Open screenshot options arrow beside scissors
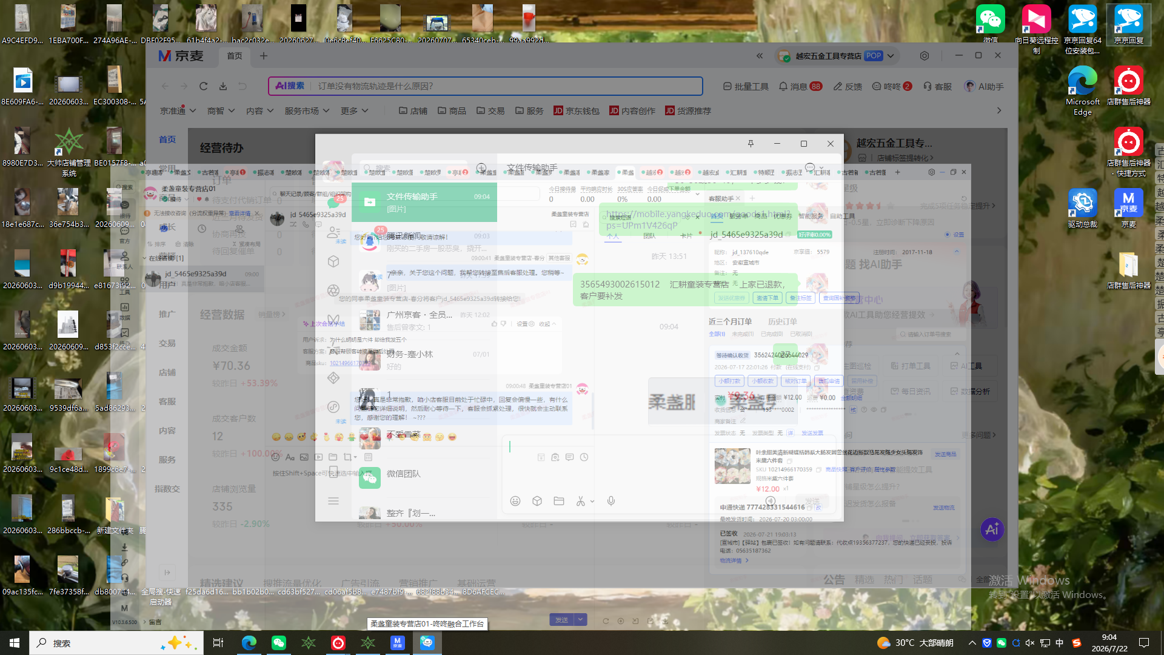 (592, 501)
